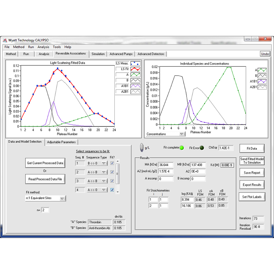Toggle the g/L units switch
The width and height of the screenshot is (274, 274).
point(142,148)
